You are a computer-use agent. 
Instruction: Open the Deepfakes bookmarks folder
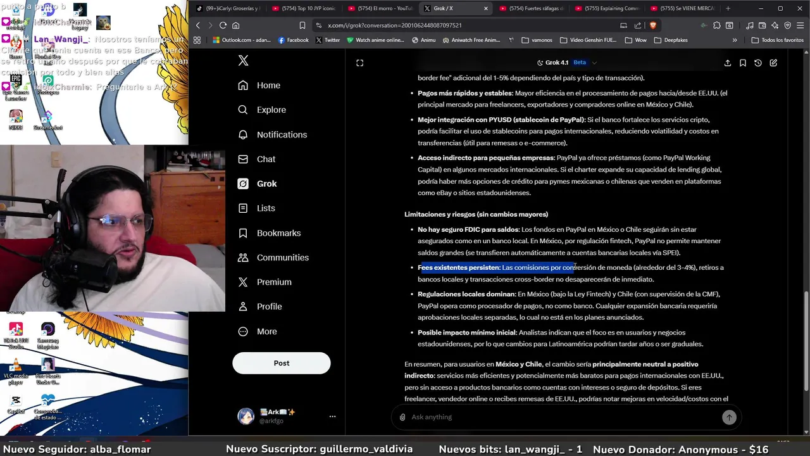pyautogui.click(x=671, y=40)
